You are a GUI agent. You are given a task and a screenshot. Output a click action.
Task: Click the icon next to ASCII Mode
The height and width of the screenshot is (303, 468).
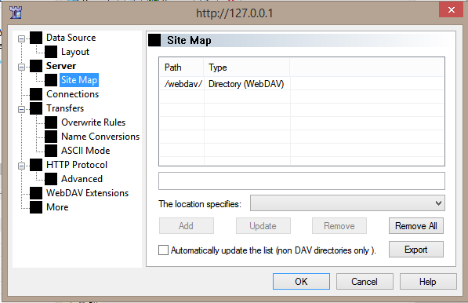(x=51, y=151)
